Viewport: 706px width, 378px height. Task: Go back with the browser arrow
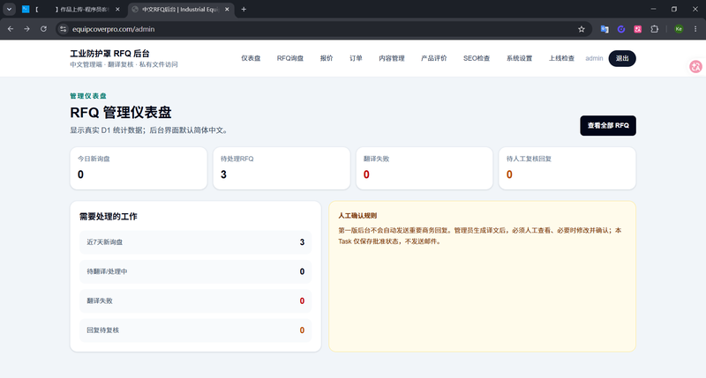11,29
